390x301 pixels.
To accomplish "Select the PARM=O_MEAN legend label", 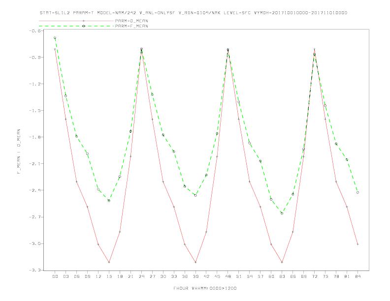I will point(131,21).
